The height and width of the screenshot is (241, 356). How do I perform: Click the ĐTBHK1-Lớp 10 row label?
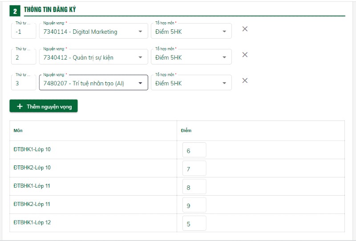click(x=32, y=149)
